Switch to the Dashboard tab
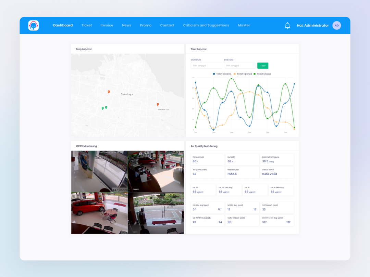The height and width of the screenshot is (277, 370). pos(63,25)
